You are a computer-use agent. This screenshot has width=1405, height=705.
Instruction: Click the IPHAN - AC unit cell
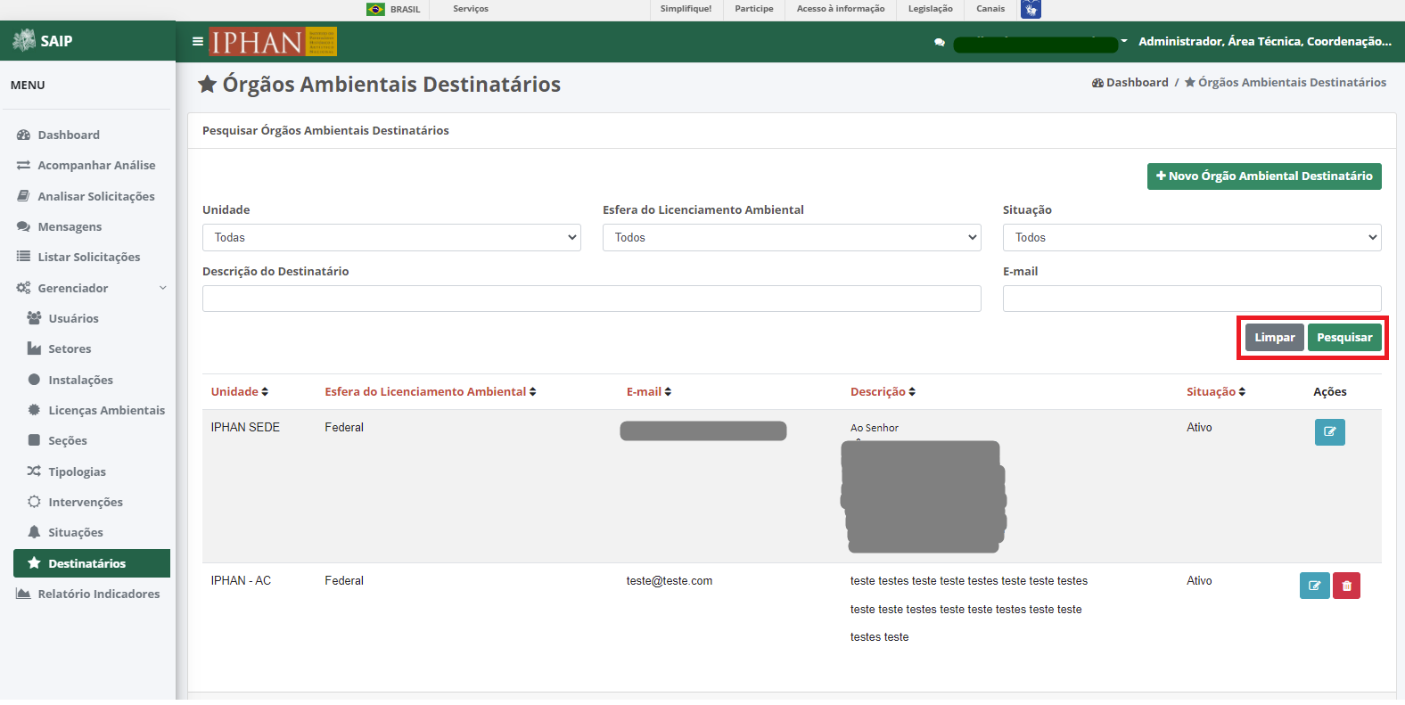pyautogui.click(x=241, y=581)
